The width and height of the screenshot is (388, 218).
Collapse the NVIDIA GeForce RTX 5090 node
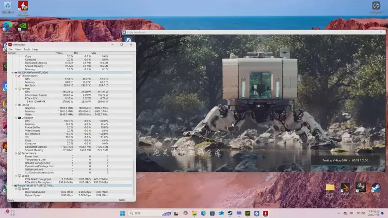click(x=13, y=73)
